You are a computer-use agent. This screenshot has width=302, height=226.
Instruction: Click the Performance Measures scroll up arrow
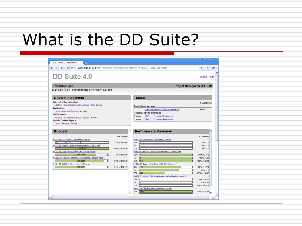coord(211,130)
